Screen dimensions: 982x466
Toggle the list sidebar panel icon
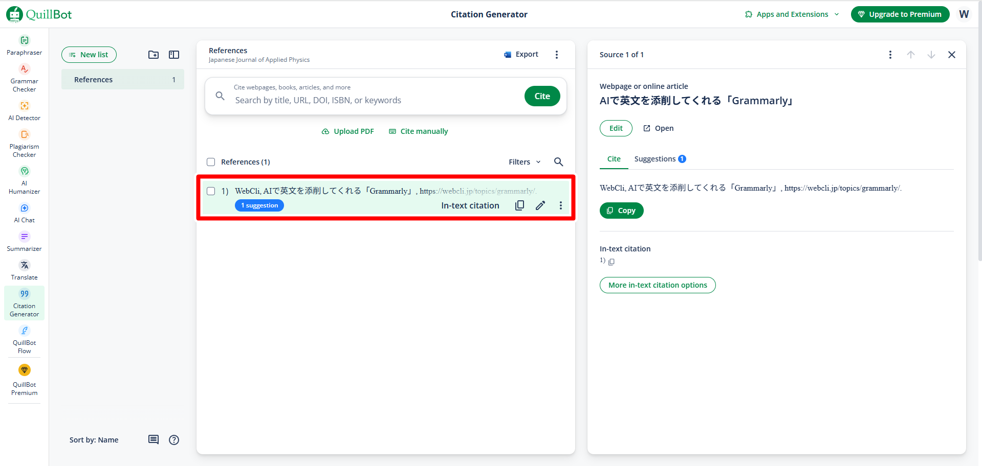click(174, 55)
